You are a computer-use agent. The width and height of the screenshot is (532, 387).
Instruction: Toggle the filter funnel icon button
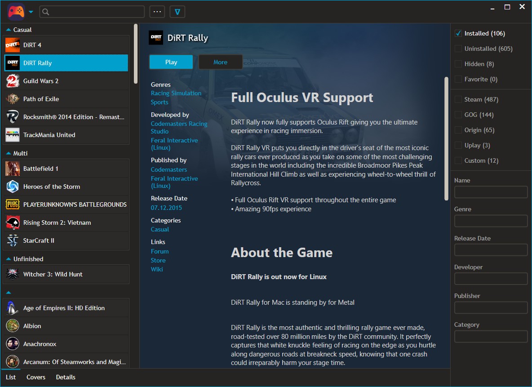pos(177,12)
